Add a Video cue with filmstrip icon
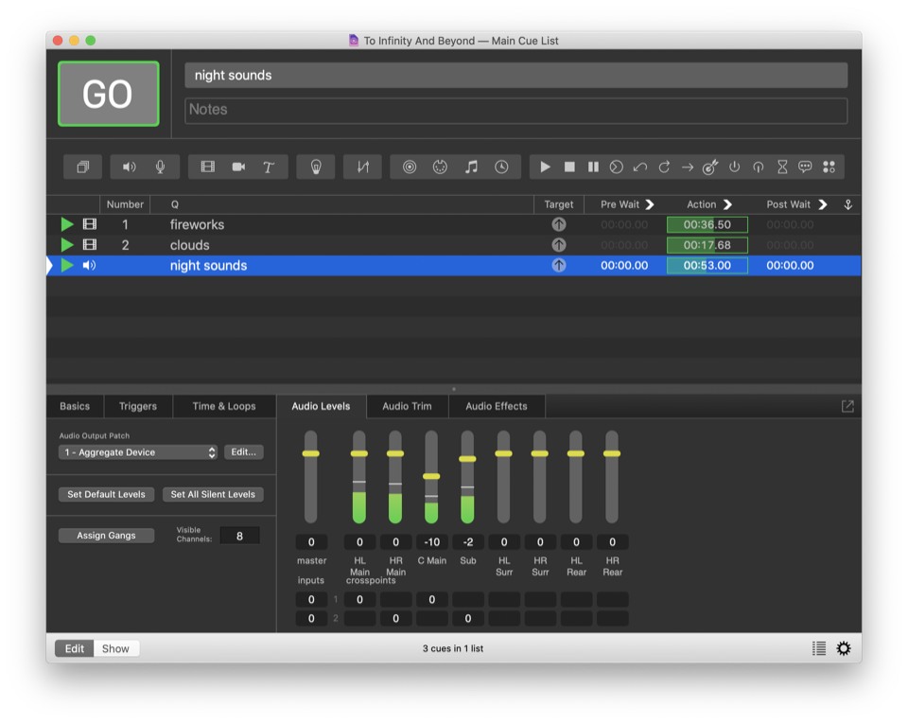Screen dimensions: 908x724 (x=208, y=167)
